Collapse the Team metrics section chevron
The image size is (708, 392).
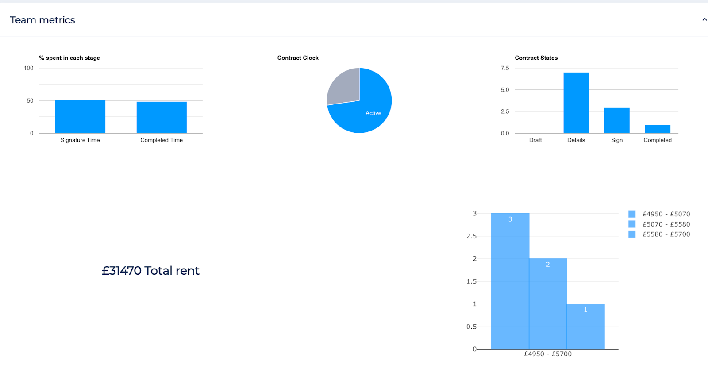point(704,20)
